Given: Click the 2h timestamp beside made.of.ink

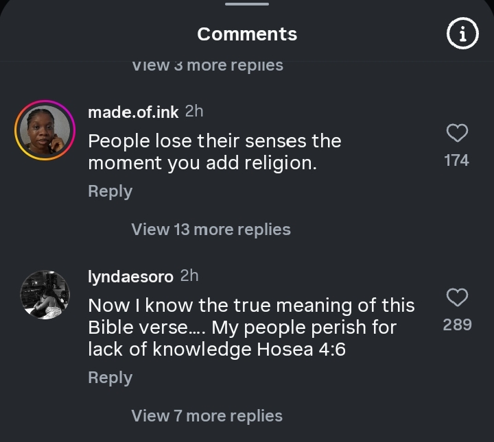Looking at the screenshot, I should (194, 112).
